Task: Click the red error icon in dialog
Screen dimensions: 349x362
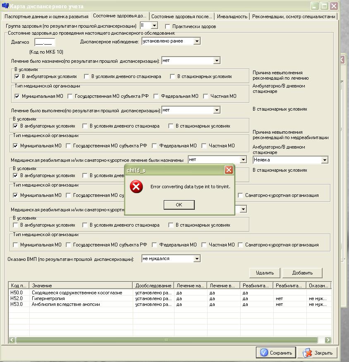Action: click(x=136, y=187)
